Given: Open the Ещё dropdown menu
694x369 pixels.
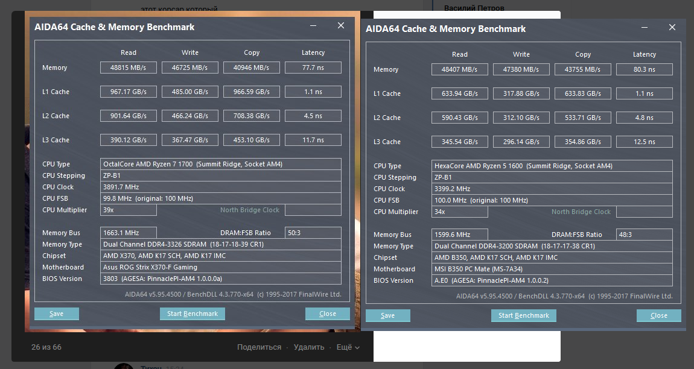Looking at the screenshot, I should point(348,347).
